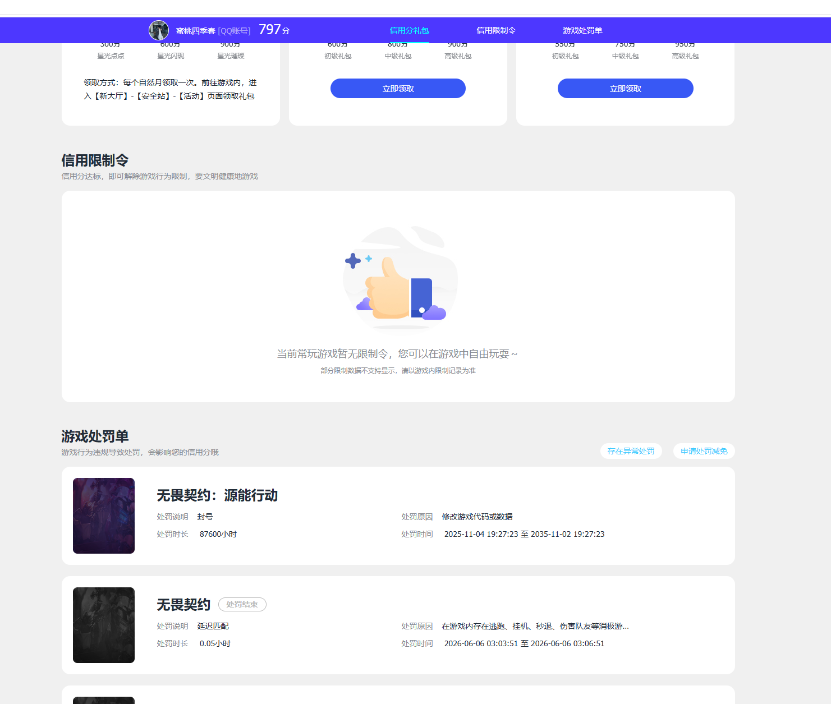
Task: Click the 无畏契约:源能行动 title
Action: (217, 495)
